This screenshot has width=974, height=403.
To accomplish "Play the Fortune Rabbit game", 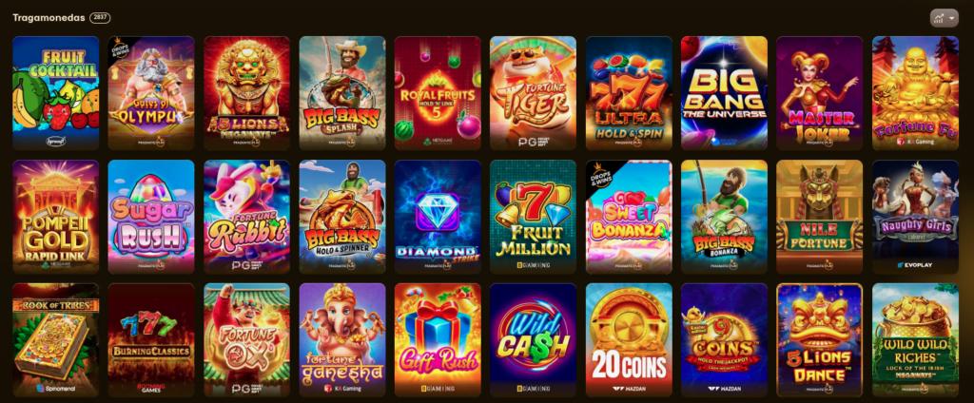I will point(246,217).
